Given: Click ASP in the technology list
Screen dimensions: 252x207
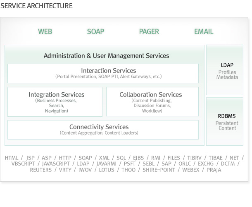Looking at the screenshot, I should click(47, 158).
